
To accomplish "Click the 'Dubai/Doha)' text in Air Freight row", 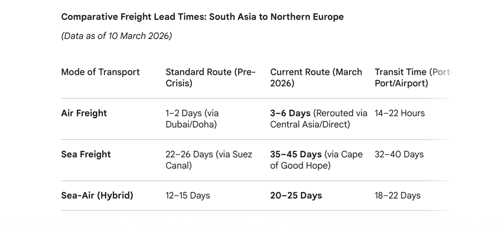I will point(192,124).
